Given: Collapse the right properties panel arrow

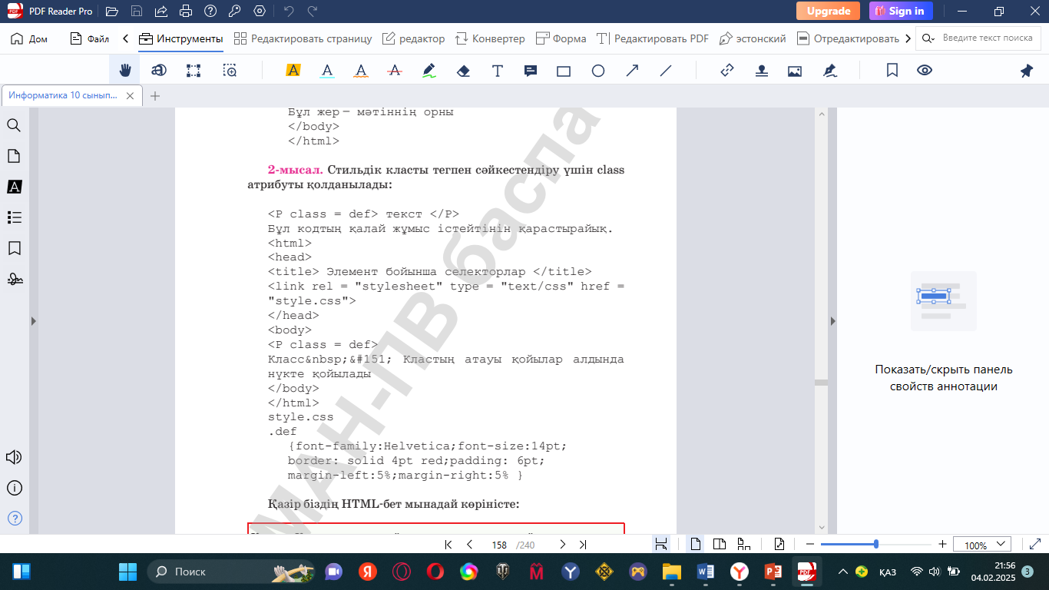Looking at the screenshot, I should [x=833, y=321].
